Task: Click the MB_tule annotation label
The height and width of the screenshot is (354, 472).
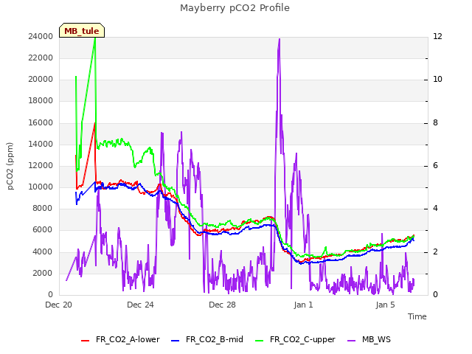Action: pos(82,31)
